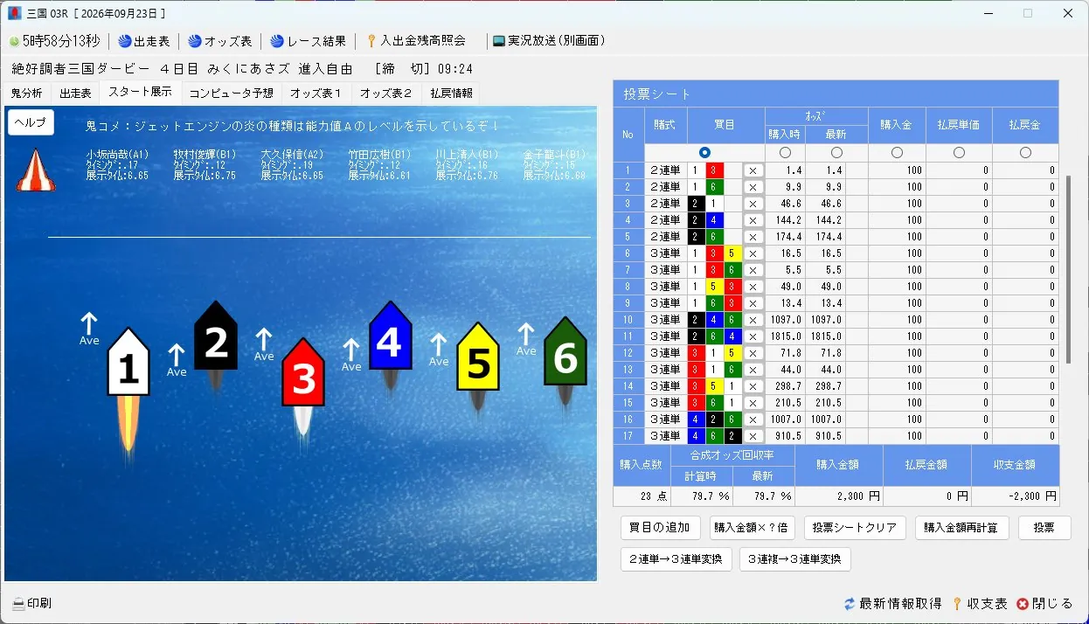Delete bet row 17 with its X
Screen dimensions: 1089x624
753,436
